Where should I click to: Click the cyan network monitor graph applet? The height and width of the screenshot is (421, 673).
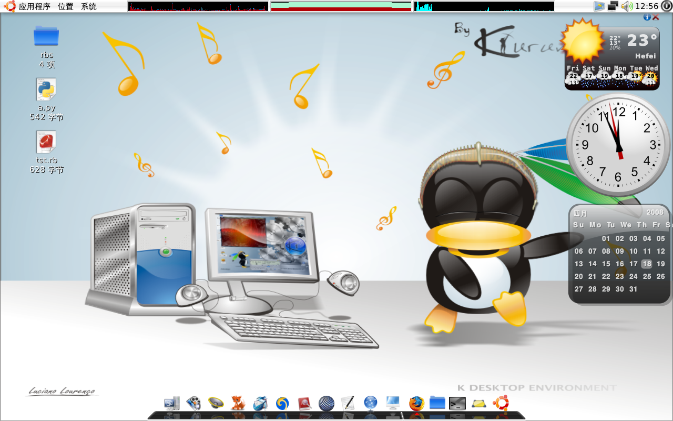point(484,6)
